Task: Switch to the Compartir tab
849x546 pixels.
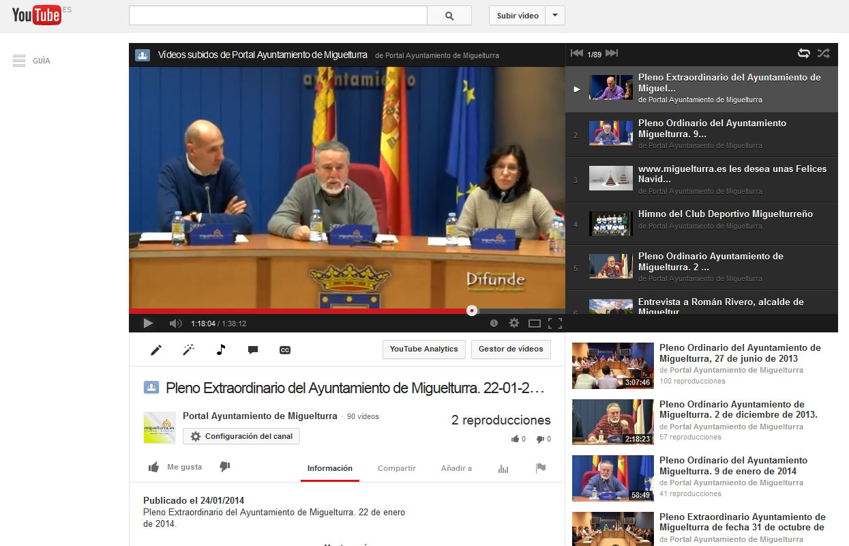Action: pyautogui.click(x=397, y=468)
